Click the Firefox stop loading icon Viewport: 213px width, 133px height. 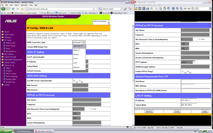click(18, 9)
